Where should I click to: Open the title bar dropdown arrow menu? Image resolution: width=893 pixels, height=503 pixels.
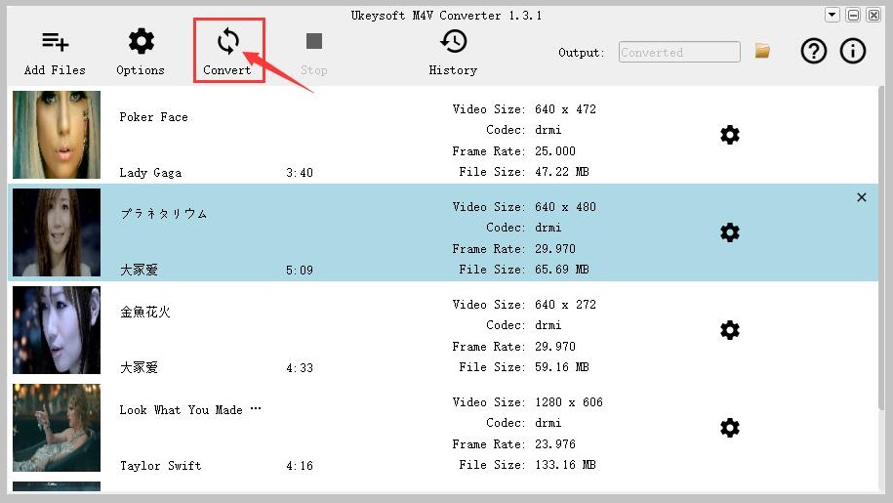(832, 15)
